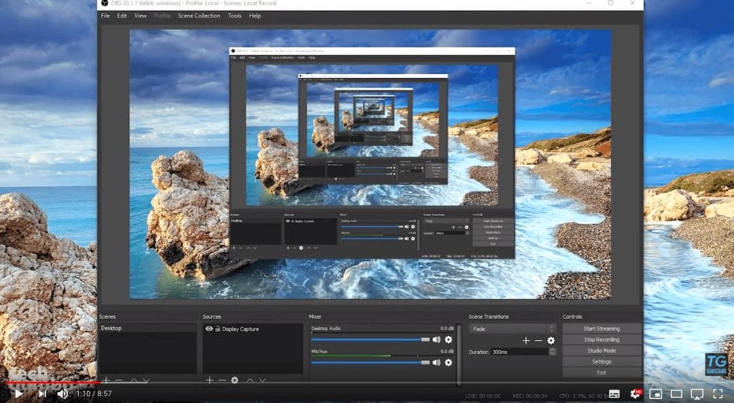This screenshot has width=734, height=403.
Task: Click the Mic/Aux 0.0 dB level readout
Action: click(x=447, y=351)
